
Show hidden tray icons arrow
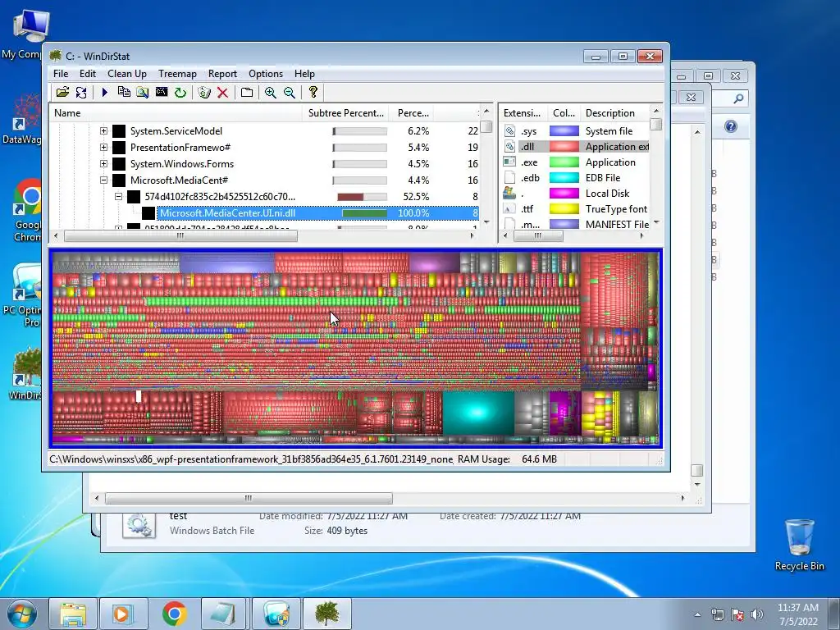pyautogui.click(x=697, y=615)
